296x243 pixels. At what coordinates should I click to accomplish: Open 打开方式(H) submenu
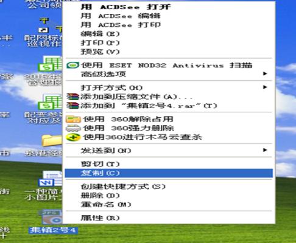pos(169,87)
